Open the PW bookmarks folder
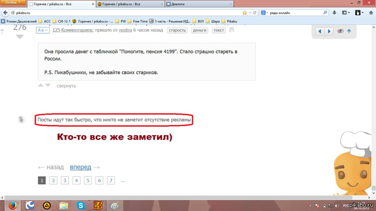This screenshot has height=211, width=376. [x=121, y=21]
